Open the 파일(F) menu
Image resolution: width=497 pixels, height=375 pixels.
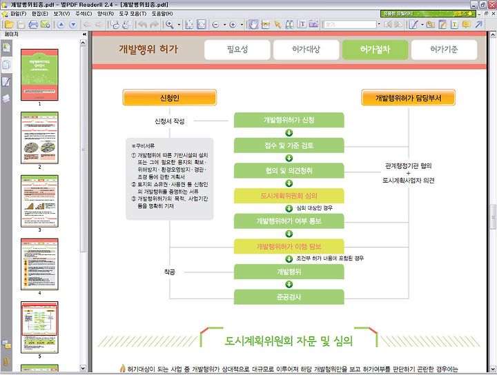tap(19, 14)
